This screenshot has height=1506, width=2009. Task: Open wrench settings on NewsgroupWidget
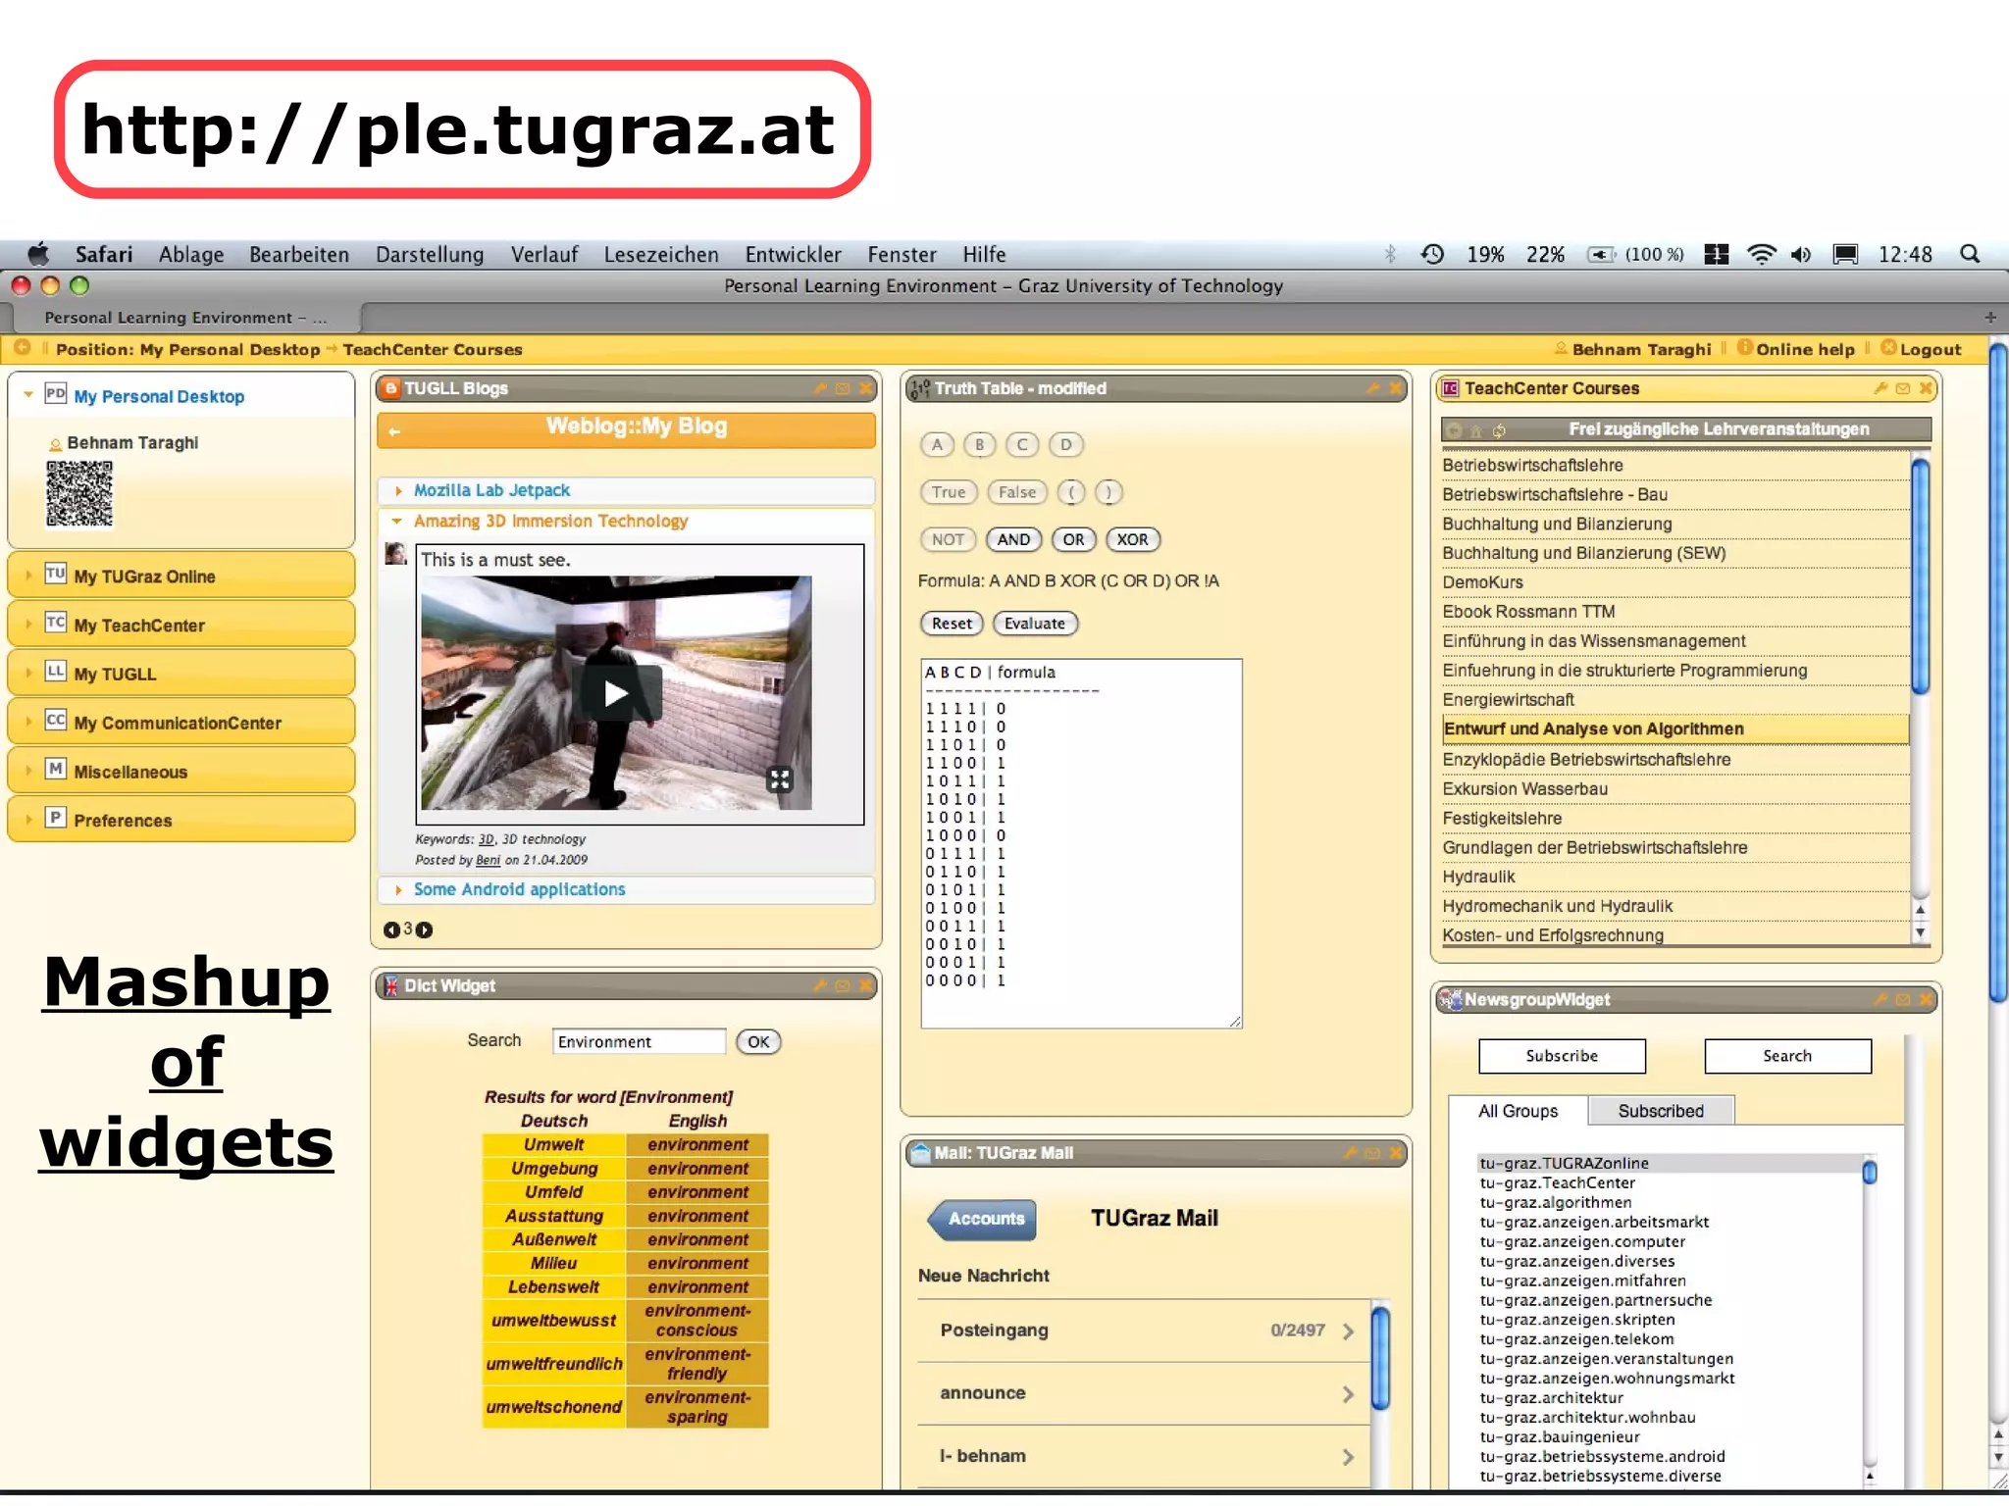pyautogui.click(x=1880, y=999)
